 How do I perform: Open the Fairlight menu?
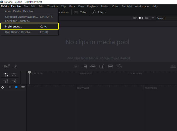(127, 6)
